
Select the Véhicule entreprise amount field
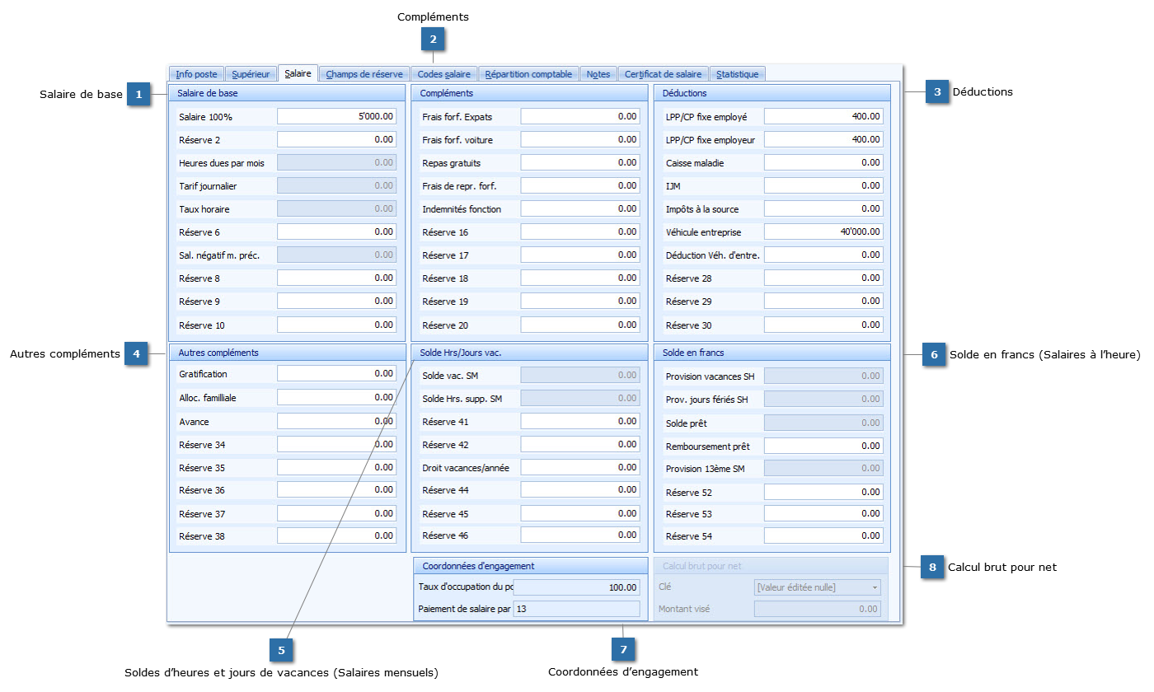(823, 232)
